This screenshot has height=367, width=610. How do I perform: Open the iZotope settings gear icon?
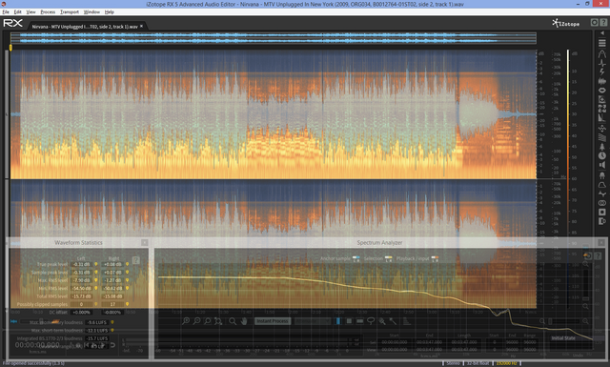pos(594,23)
